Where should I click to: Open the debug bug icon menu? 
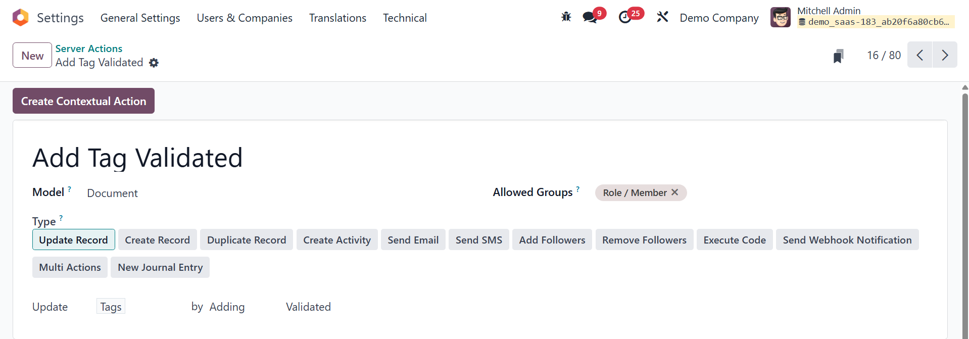[x=566, y=17]
